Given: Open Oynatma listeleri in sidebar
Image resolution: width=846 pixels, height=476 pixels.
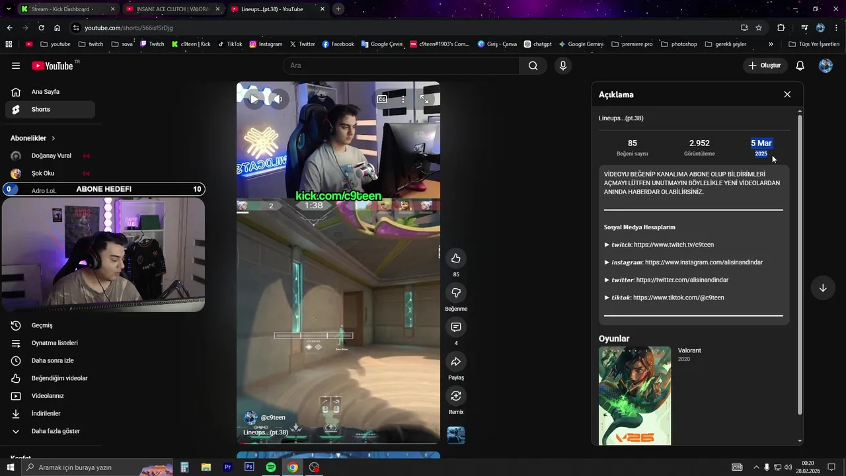Looking at the screenshot, I should coord(50,343).
